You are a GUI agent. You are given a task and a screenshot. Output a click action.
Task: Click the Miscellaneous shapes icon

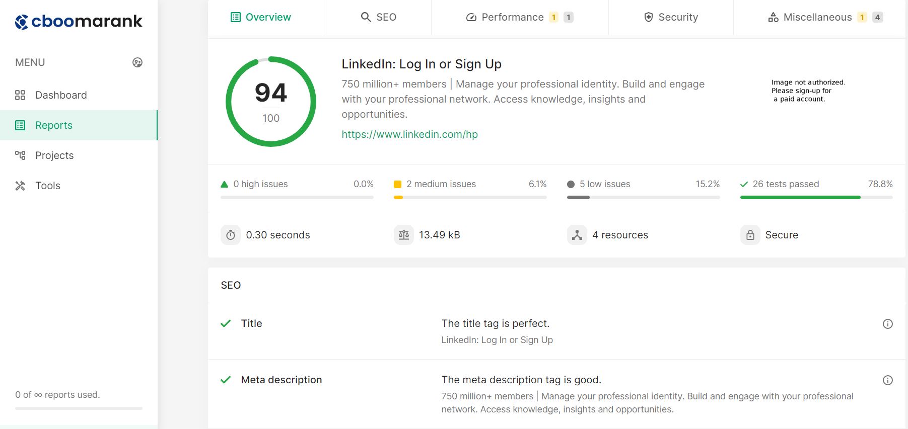point(773,17)
